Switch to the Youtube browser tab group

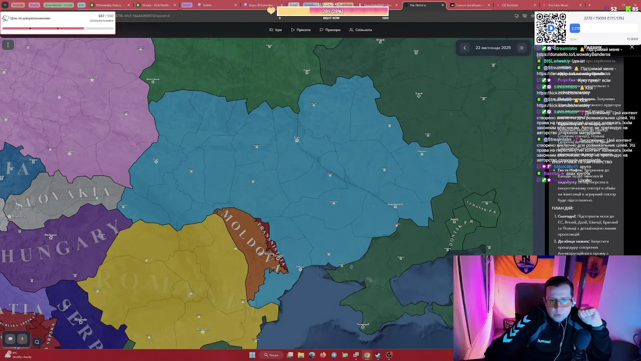point(18,5)
